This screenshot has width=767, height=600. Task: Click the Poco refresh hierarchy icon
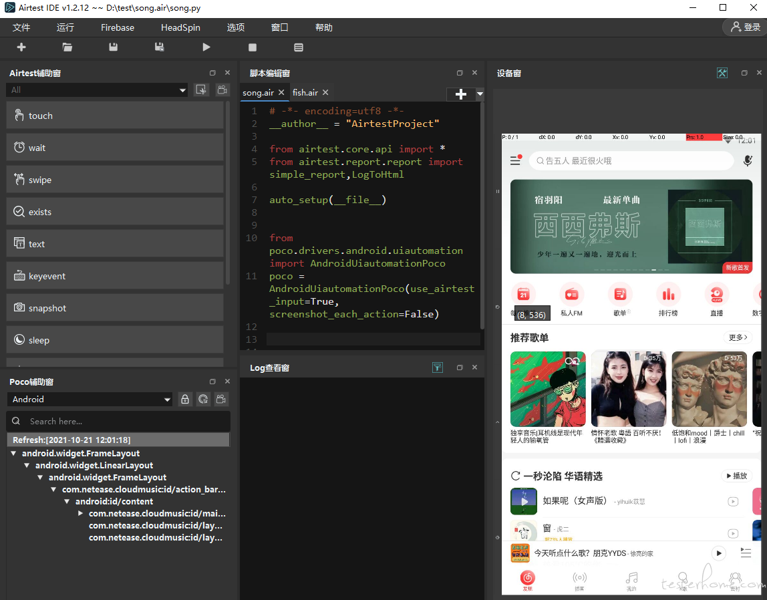coord(203,400)
